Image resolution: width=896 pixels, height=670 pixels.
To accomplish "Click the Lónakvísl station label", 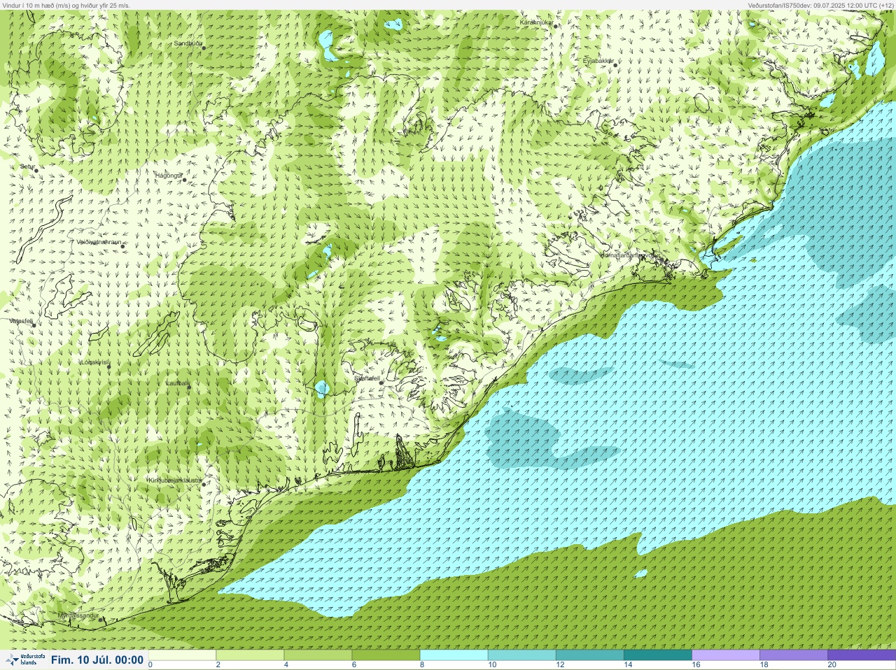I will pos(94,362).
